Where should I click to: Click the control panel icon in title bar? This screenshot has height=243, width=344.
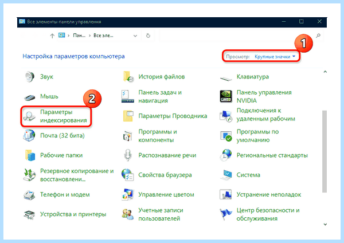click(x=22, y=22)
